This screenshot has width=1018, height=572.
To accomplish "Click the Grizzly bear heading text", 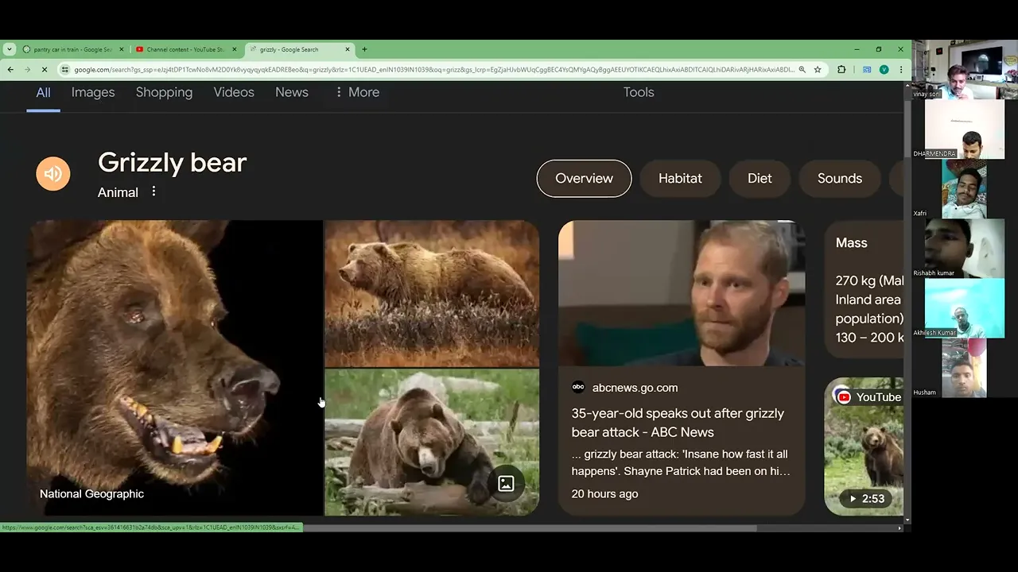I will pos(172,163).
